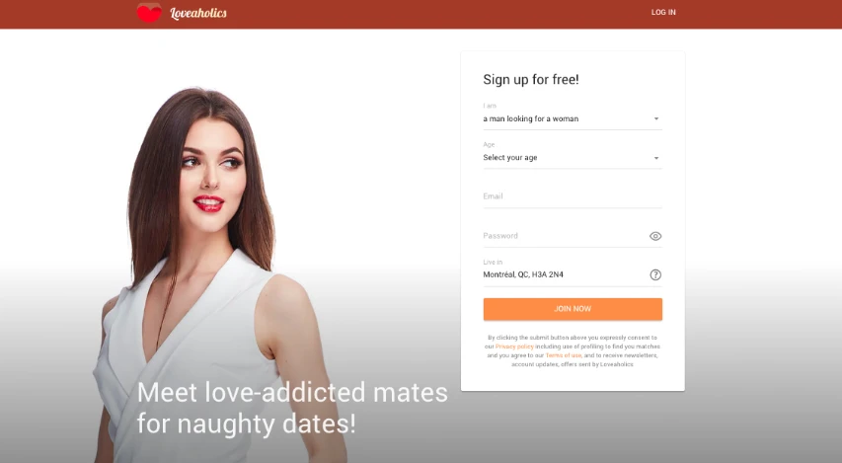This screenshot has width=842, height=463.
Task: Expand the age dropdown arrow
Action: [x=655, y=158]
